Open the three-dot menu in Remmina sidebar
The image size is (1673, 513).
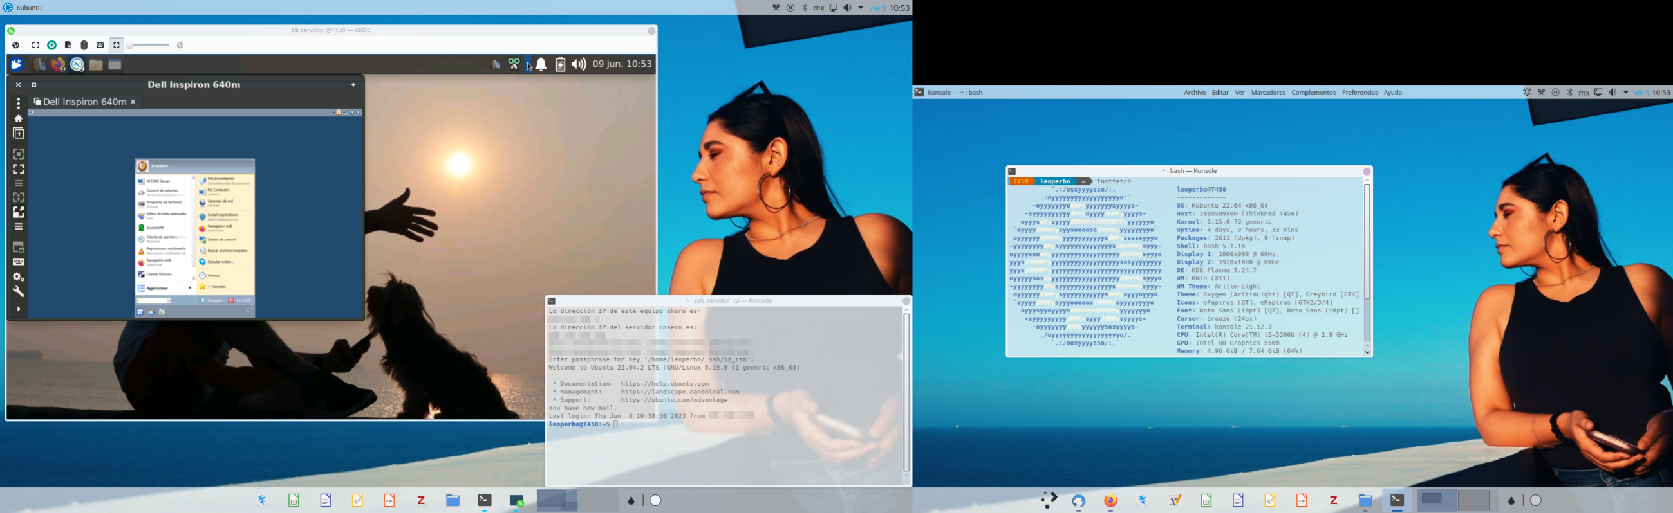click(x=18, y=103)
